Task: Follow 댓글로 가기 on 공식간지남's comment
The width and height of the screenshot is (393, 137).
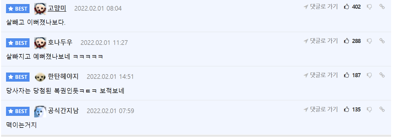Action: pos(321,109)
